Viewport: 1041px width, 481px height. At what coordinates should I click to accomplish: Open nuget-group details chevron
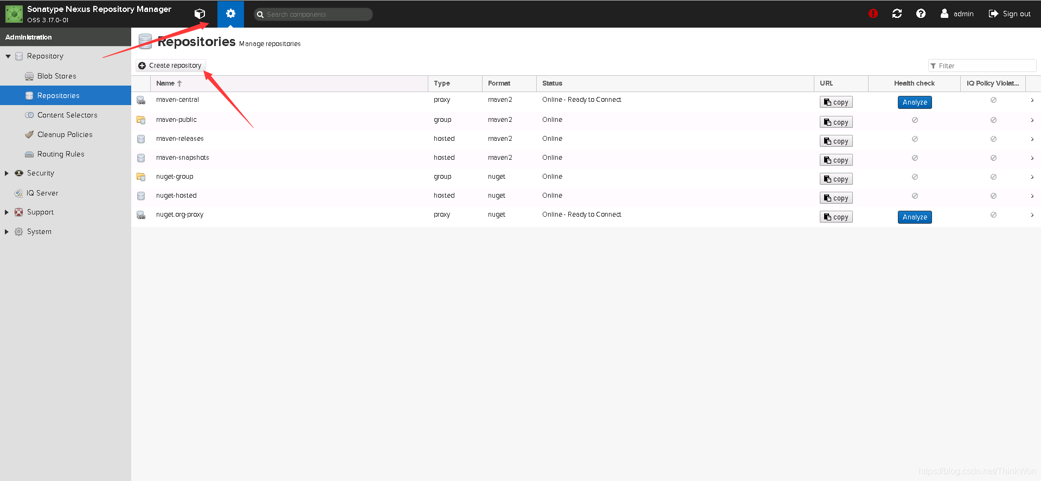[1032, 177]
